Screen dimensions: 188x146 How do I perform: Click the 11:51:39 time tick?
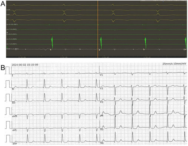64,57
